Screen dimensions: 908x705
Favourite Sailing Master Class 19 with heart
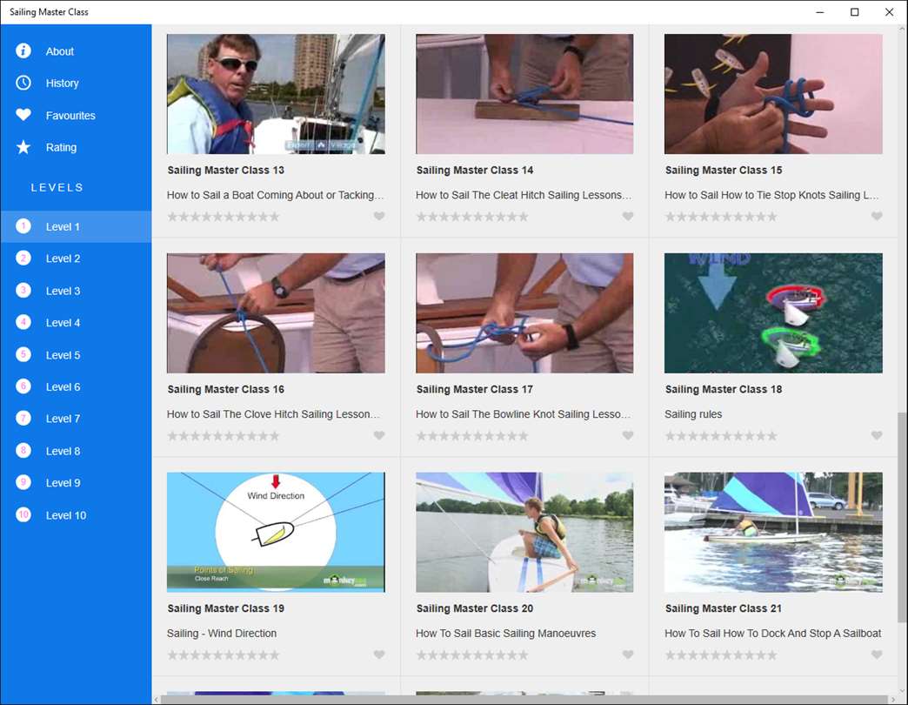[x=378, y=654]
